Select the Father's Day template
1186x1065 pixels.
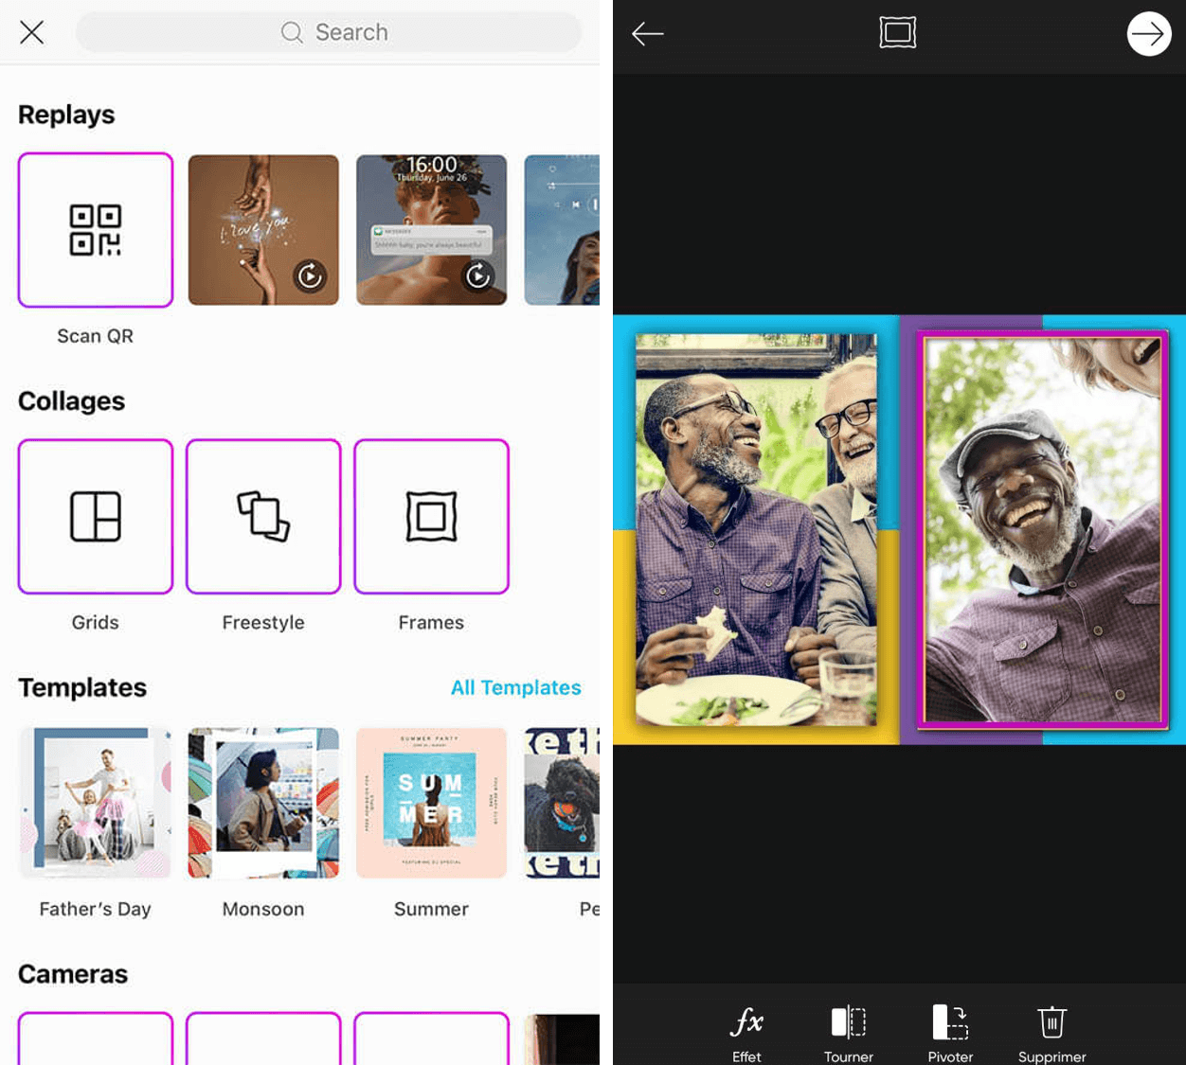point(95,802)
